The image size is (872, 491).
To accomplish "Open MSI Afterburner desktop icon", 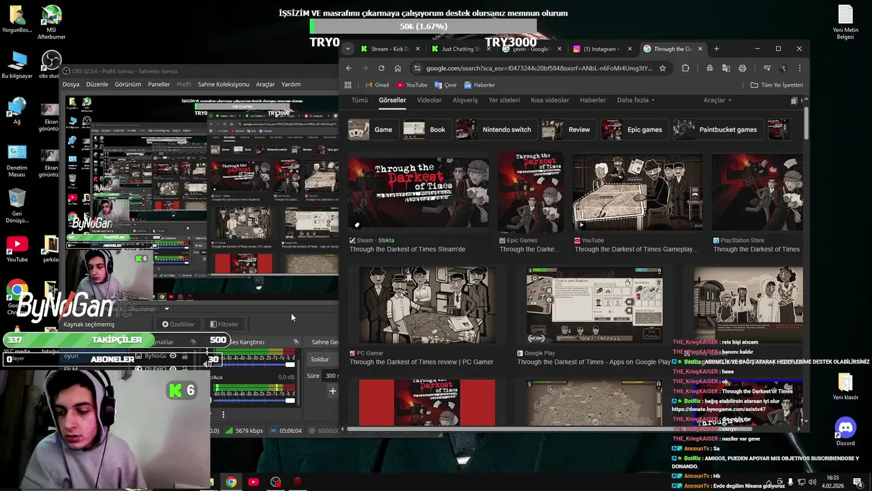I will [x=51, y=22].
